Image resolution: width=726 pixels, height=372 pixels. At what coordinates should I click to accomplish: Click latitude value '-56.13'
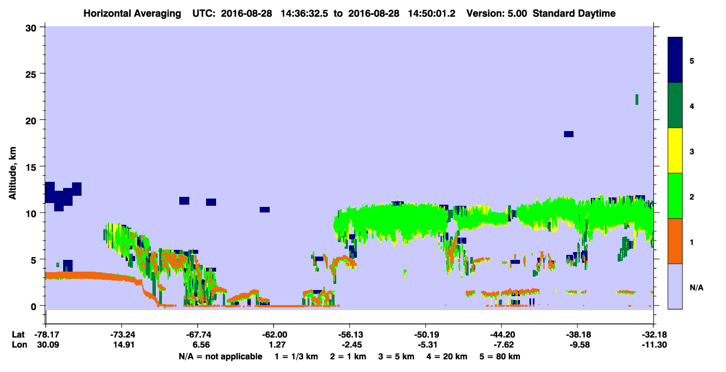[x=350, y=335]
